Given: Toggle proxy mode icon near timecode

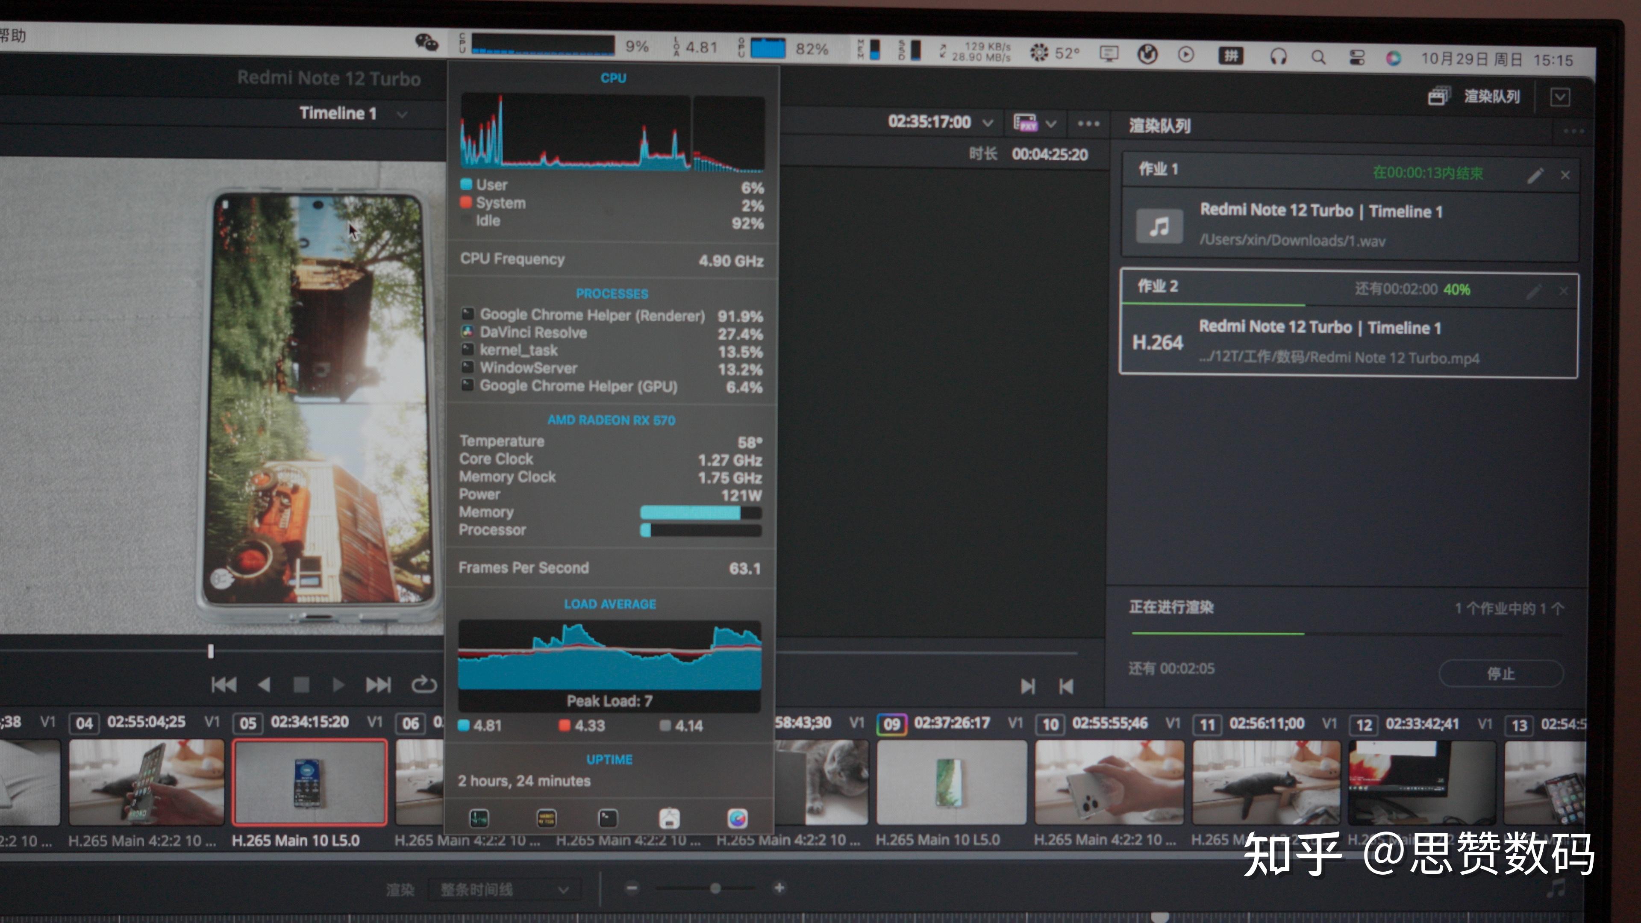Looking at the screenshot, I should click(x=1025, y=122).
